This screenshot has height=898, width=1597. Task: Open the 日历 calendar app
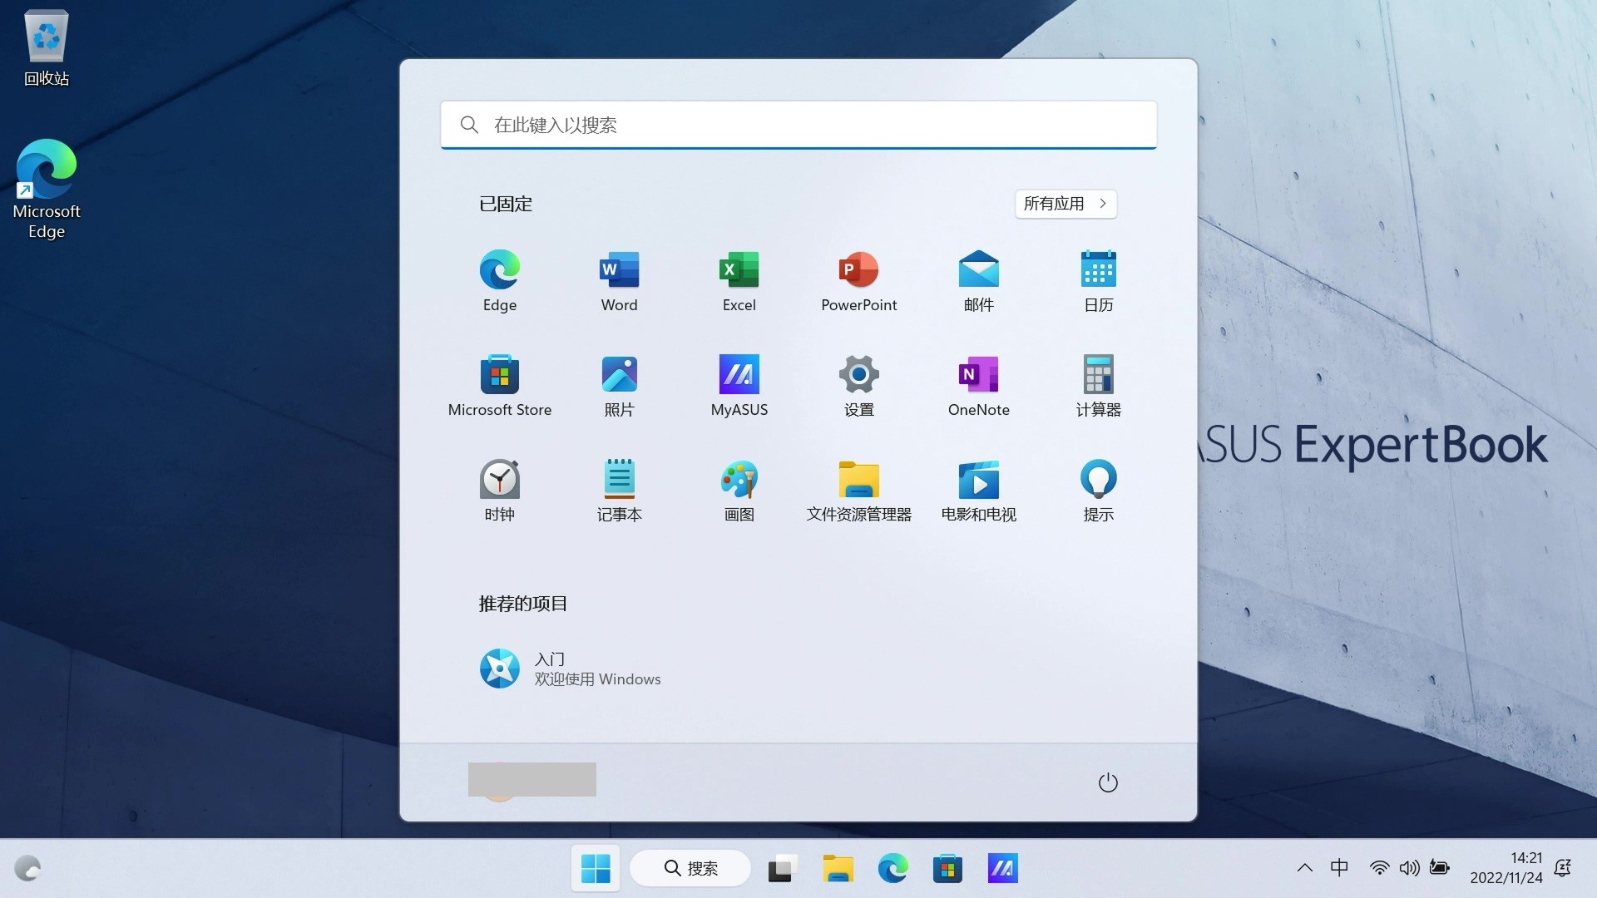[x=1099, y=281]
